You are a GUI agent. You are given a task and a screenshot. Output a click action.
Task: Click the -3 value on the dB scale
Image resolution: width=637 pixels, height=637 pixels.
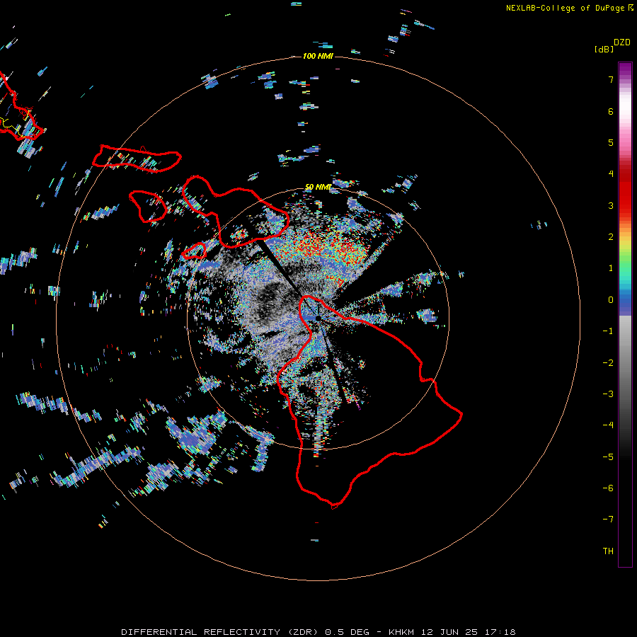click(608, 394)
